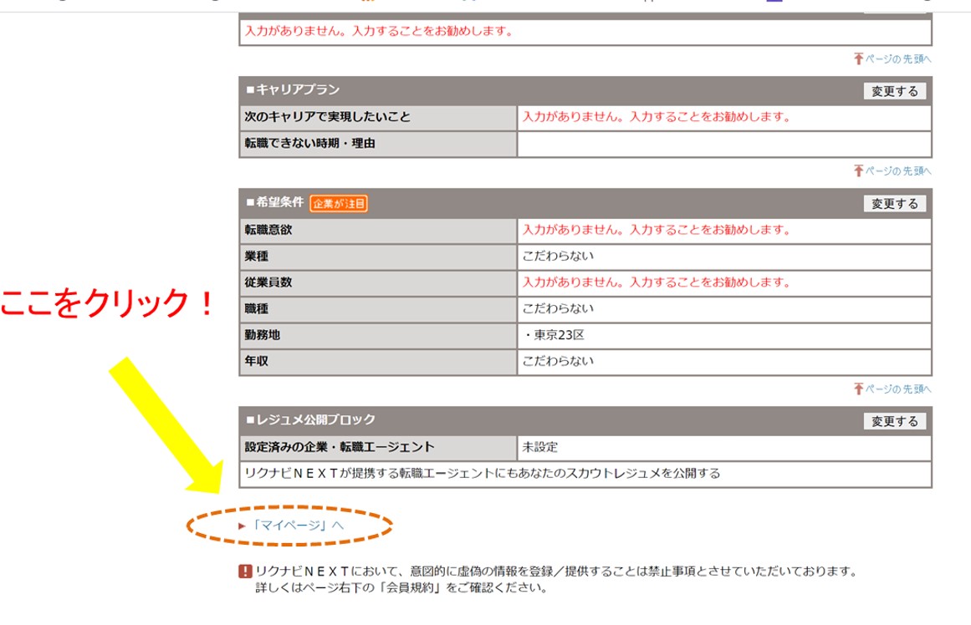The image size is (971, 625).
Task: Click the arrow icon beside マイページ link
Action: 243,526
